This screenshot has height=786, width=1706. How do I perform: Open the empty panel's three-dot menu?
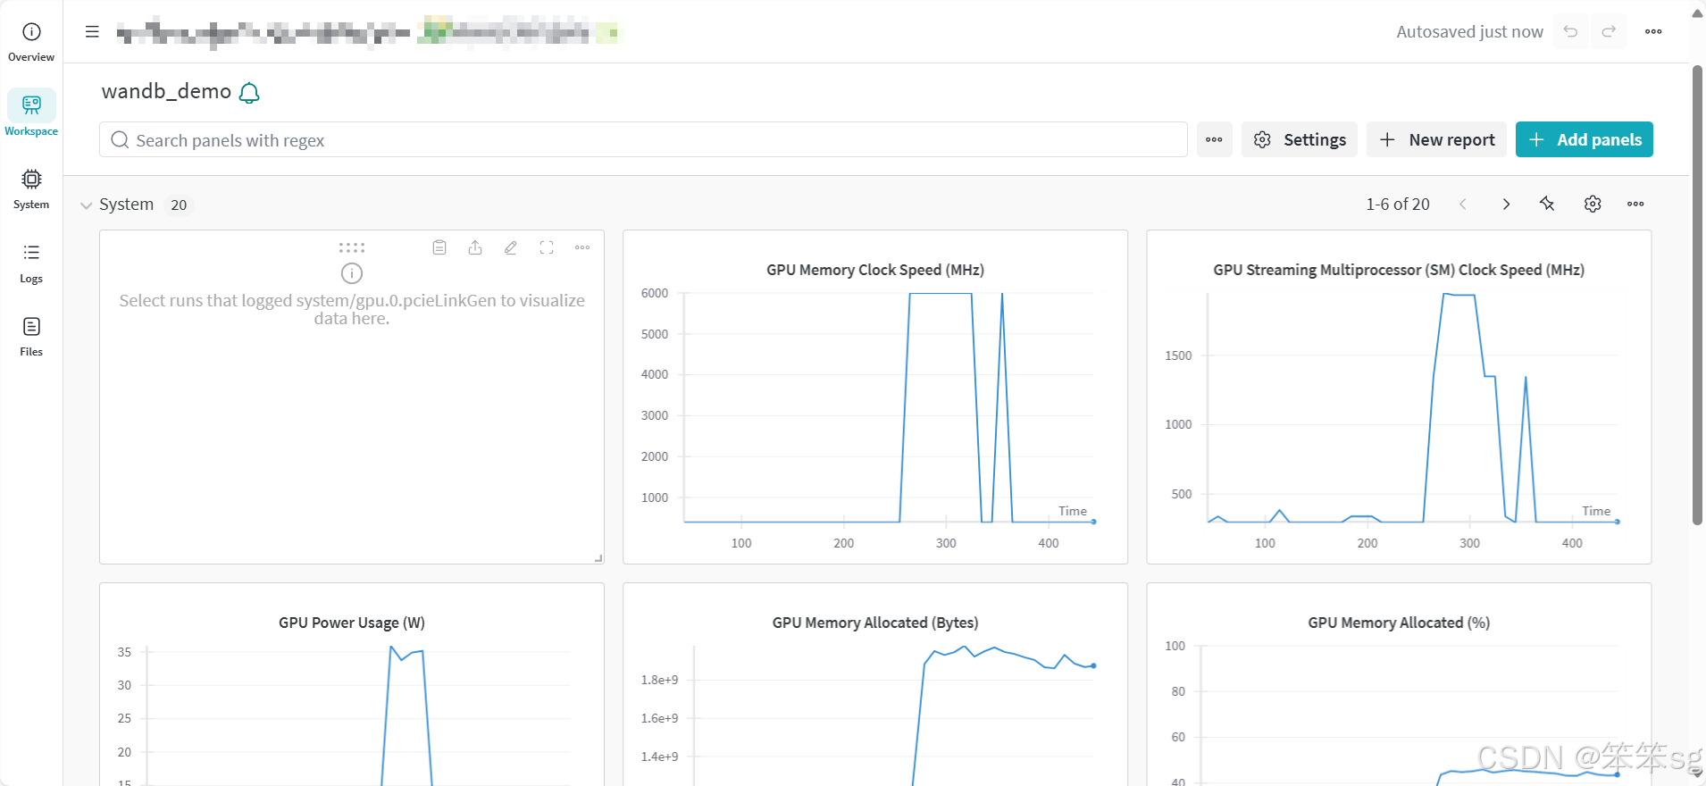tap(582, 247)
